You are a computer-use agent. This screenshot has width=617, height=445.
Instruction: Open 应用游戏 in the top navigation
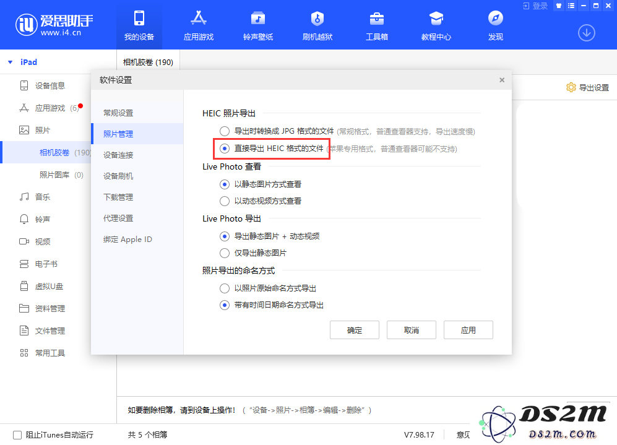tap(198, 25)
